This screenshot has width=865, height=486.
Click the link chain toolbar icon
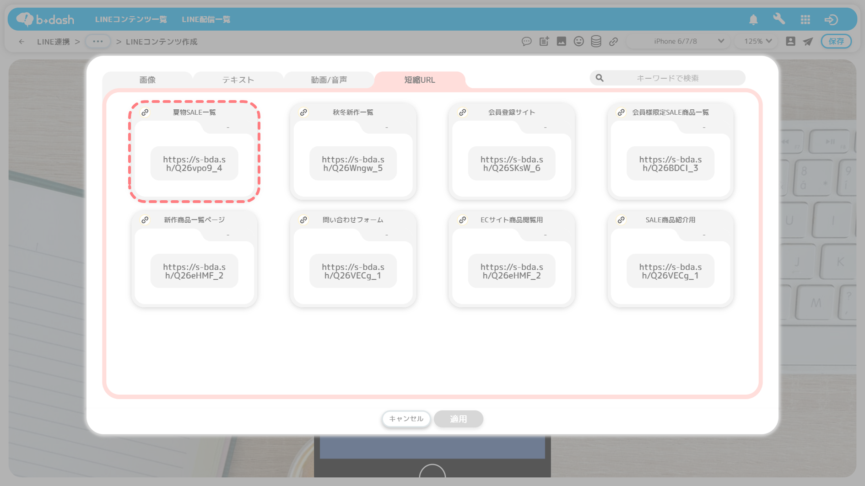tap(613, 42)
